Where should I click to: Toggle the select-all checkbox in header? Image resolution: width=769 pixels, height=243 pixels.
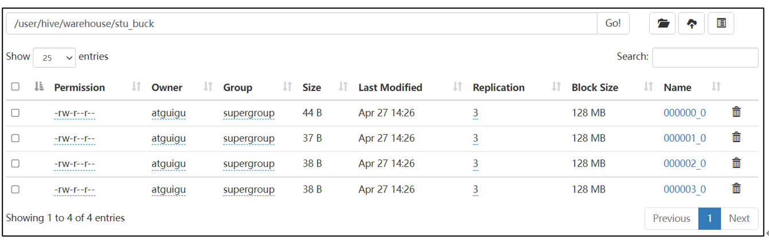(x=15, y=87)
